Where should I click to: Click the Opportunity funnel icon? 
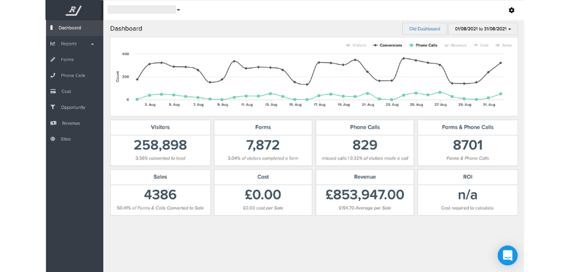(53, 107)
